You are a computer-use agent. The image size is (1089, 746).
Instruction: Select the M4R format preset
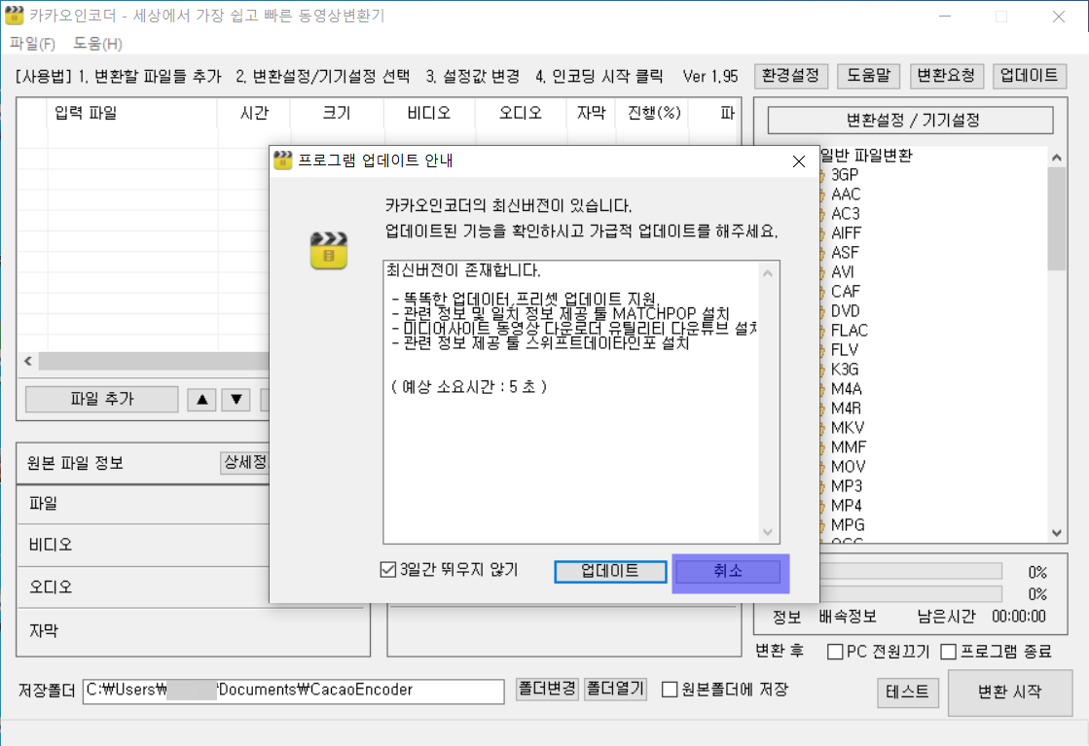846,409
